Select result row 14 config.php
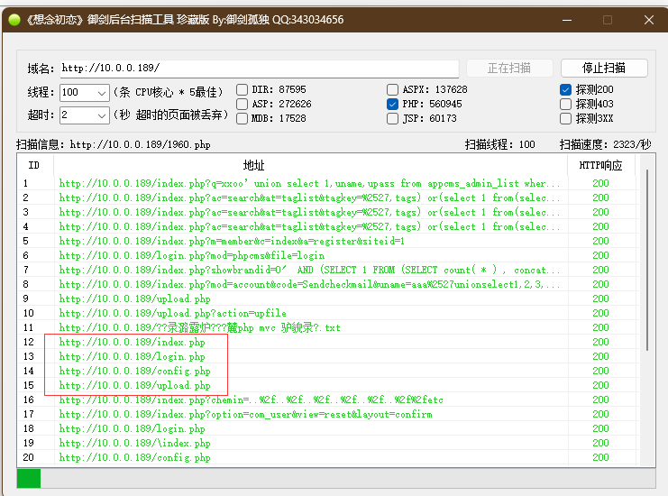Viewport: 668px width, 496px height. tap(134, 371)
